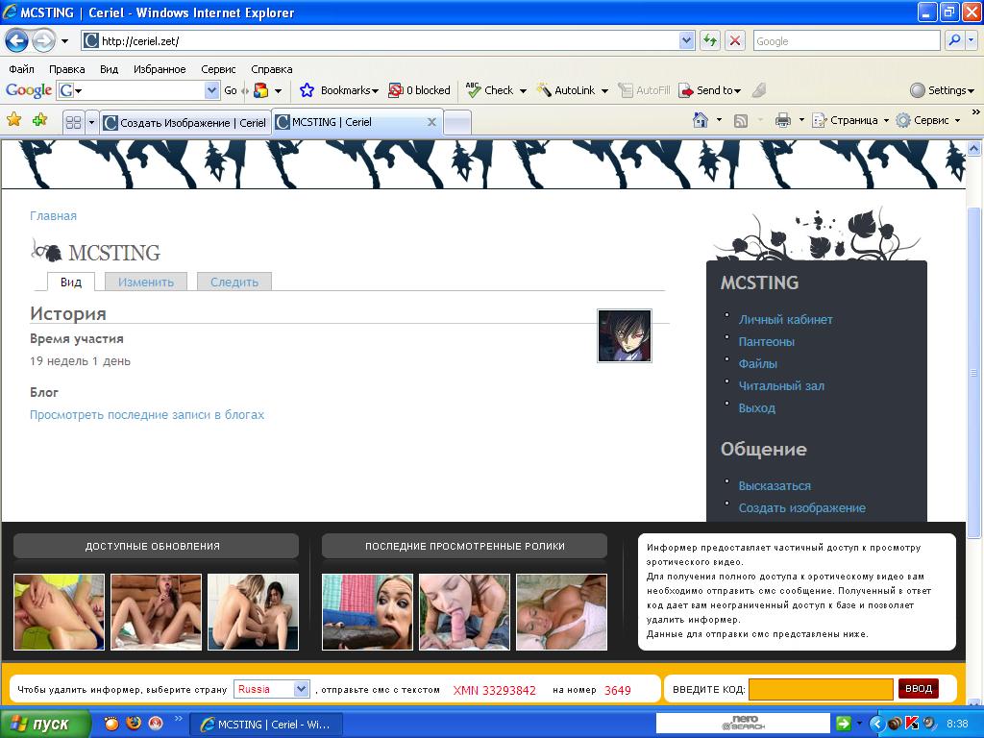Viewport: 984px width, 738px height.
Task: Click the ВВОД submit button
Action: (x=918, y=689)
